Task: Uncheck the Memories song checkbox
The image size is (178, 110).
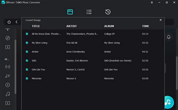Action: 27,78
